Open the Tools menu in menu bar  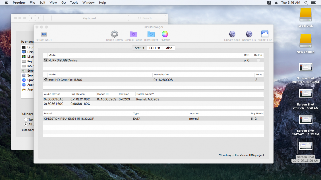pos(74,3)
